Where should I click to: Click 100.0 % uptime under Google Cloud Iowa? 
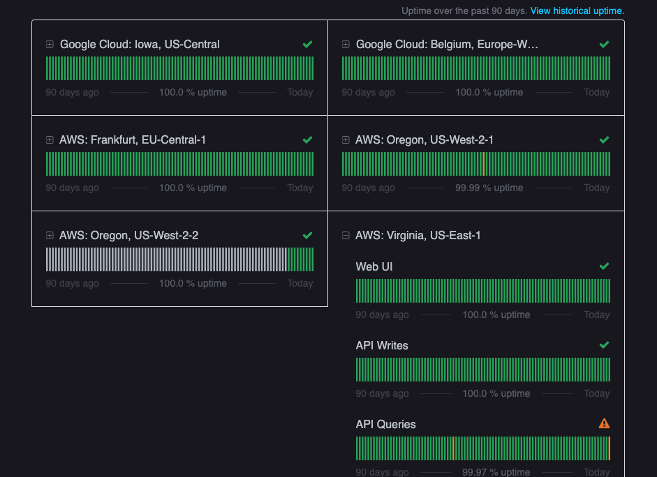tap(193, 93)
